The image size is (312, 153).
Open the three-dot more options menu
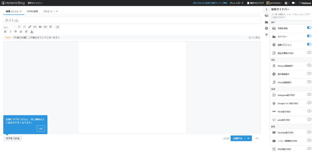point(257,138)
